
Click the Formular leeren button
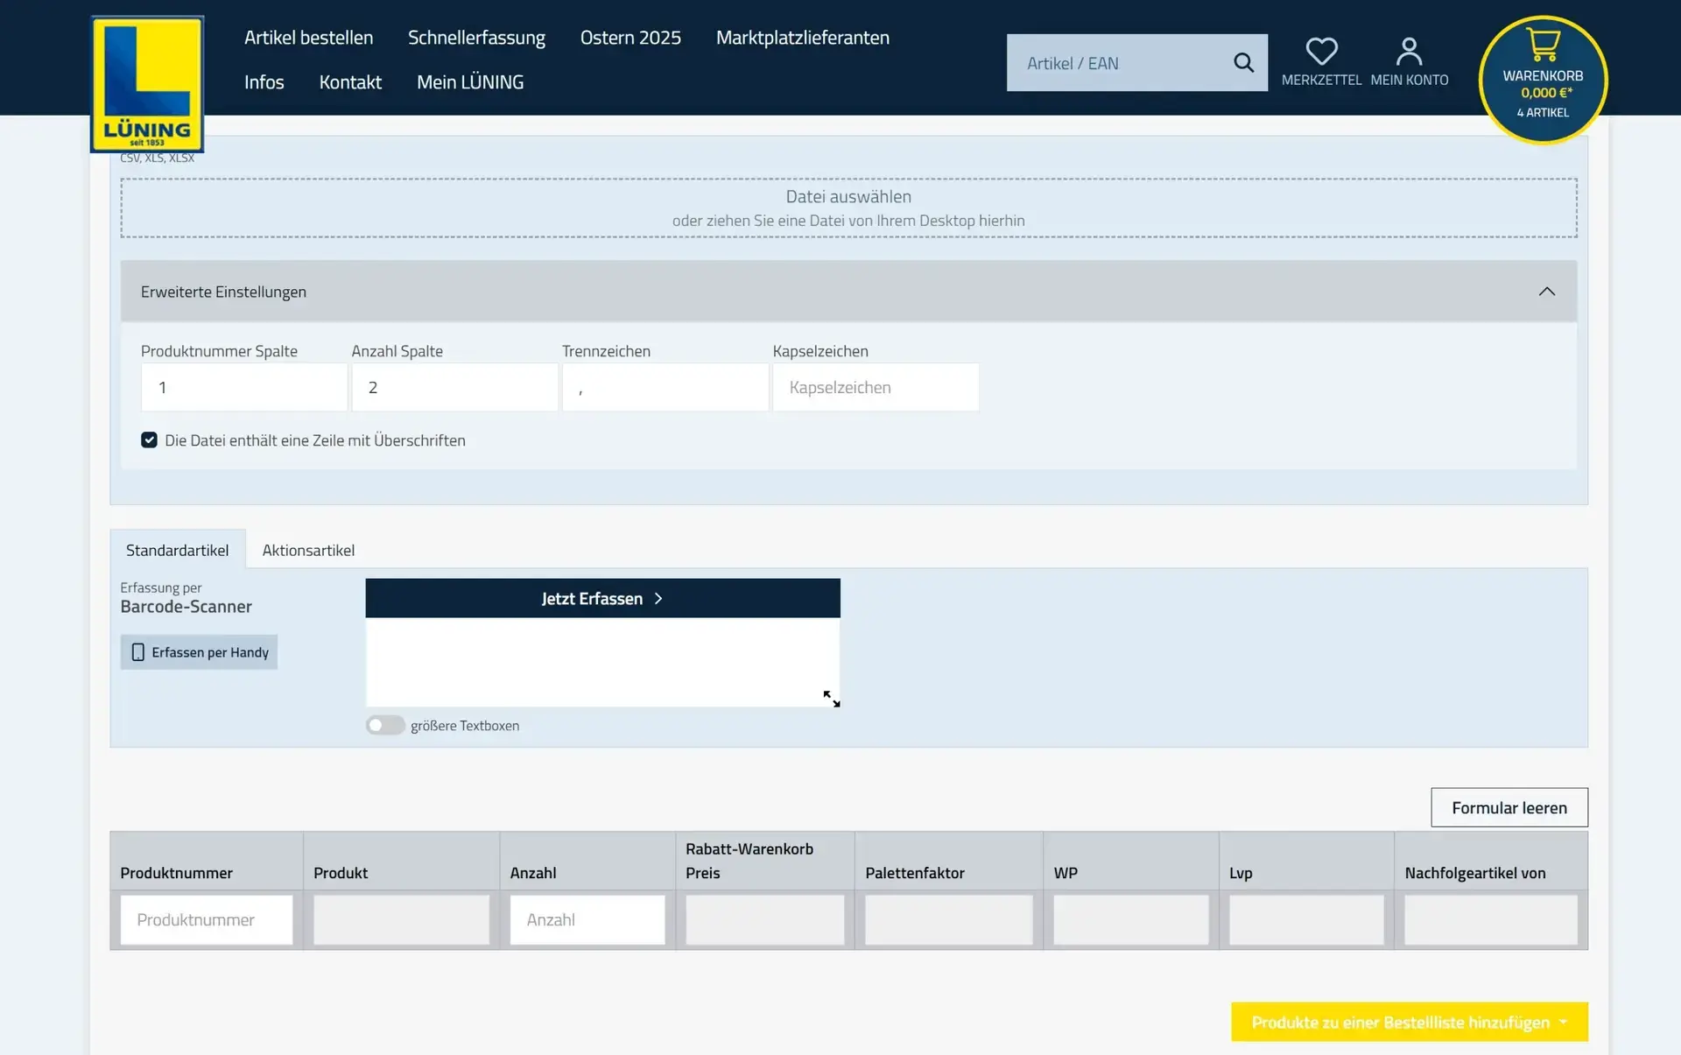[x=1509, y=807]
